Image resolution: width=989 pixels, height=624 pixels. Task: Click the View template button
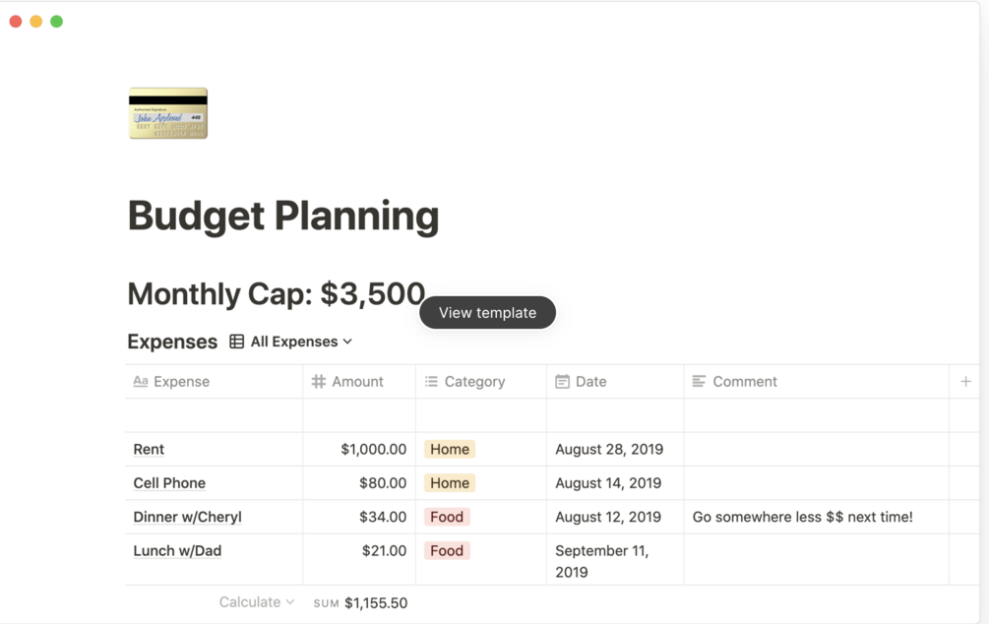click(x=487, y=313)
